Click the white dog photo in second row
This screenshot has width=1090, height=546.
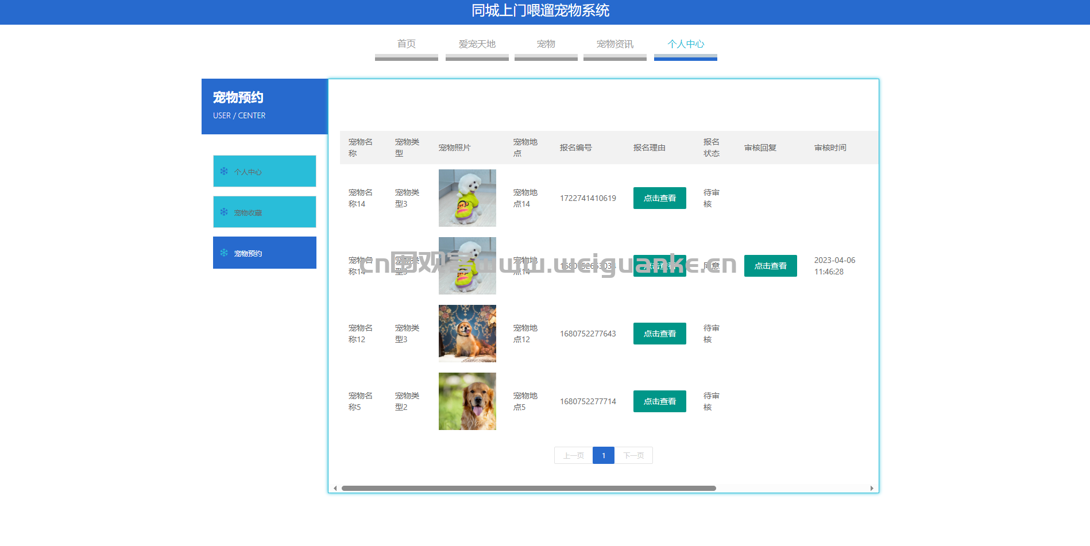[467, 266]
